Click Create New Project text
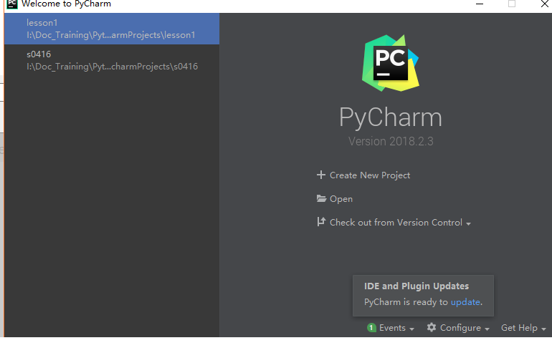 point(370,175)
